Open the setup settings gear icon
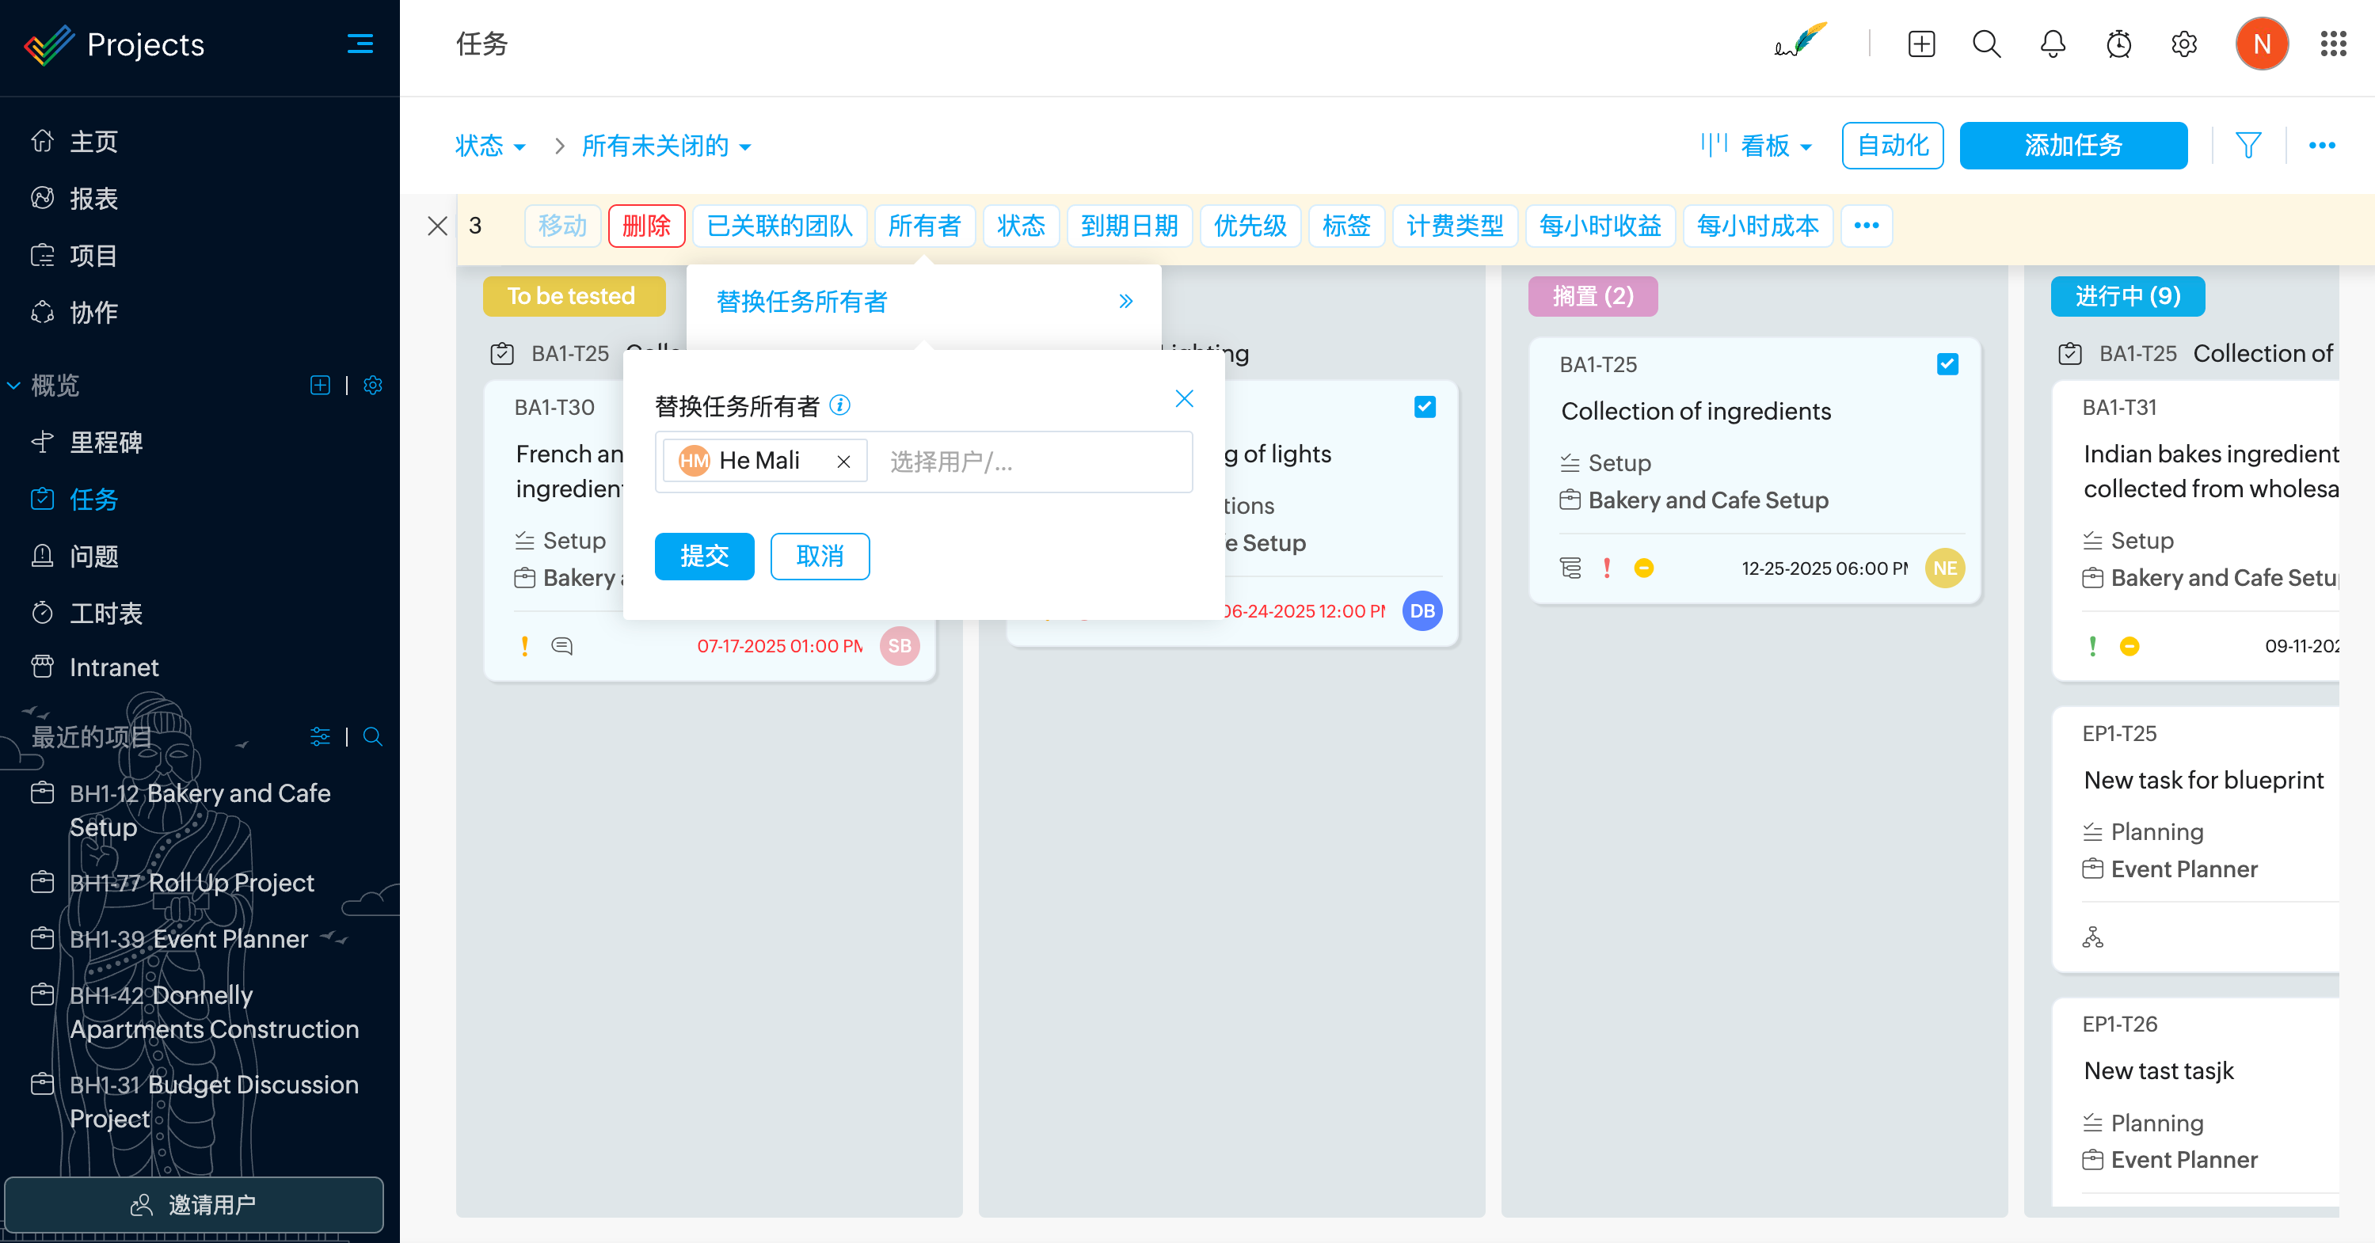The width and height of the screenshot is (2375, 1243). pos(2183,44)
